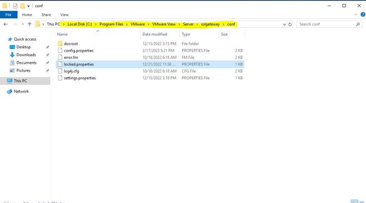Click the error.fm file icon
The image size is (366, 203).
(60, 57)
